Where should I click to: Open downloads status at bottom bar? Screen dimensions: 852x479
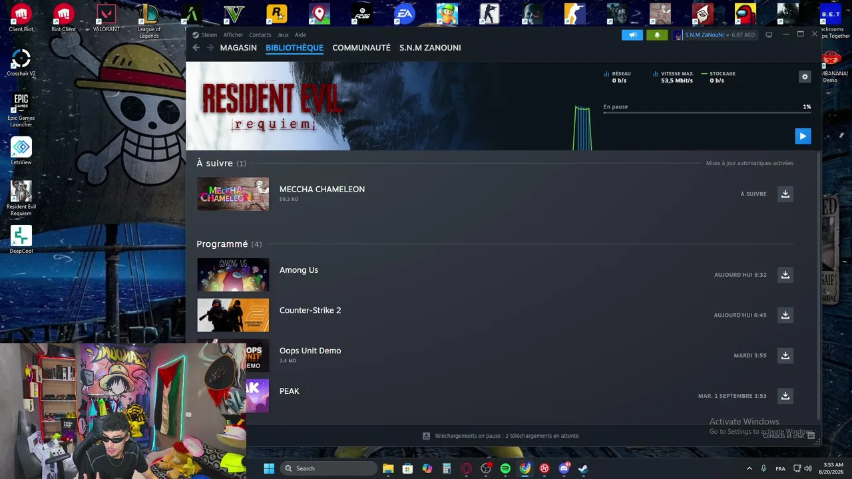[501, 436]
